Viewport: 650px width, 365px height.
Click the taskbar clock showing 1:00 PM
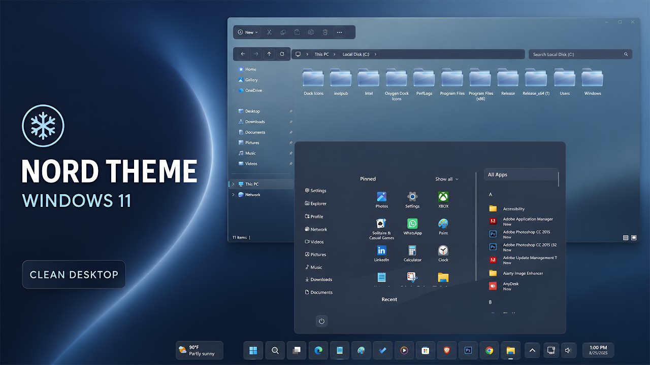[x=598, y=350]
